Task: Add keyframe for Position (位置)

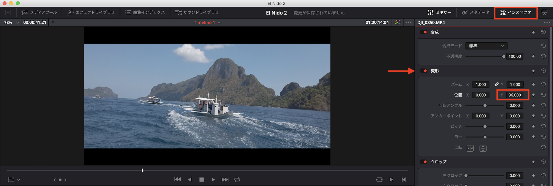Action: (533, 95)
